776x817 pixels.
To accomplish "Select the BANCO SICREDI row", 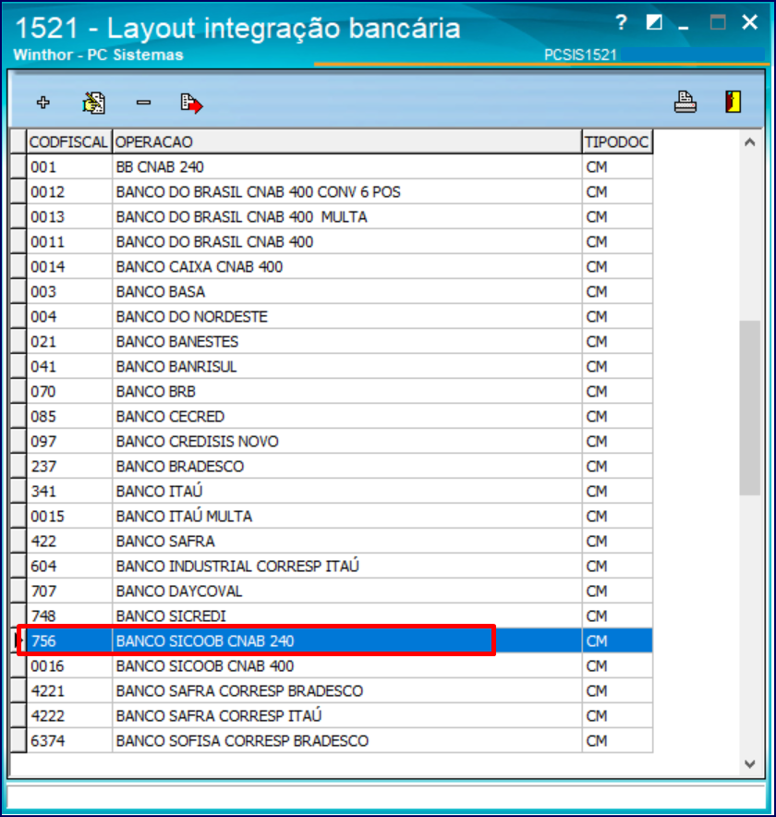I will pos(340,616).
